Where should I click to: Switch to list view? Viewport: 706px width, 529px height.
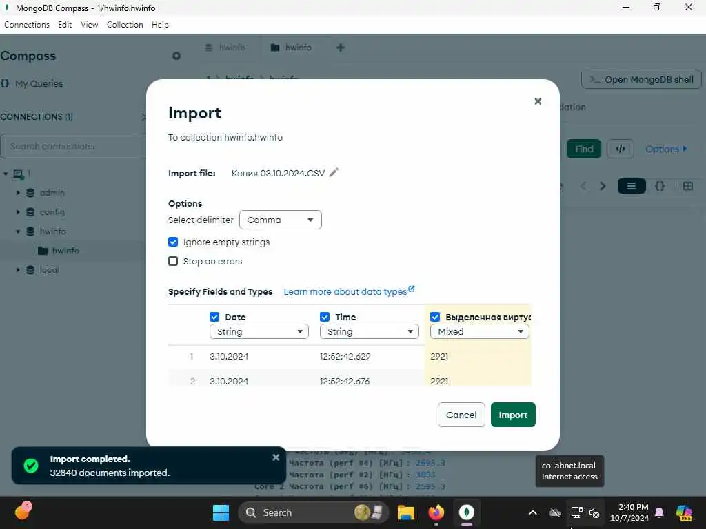pyautogui.click(x=632, y=186)
